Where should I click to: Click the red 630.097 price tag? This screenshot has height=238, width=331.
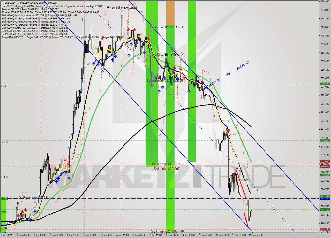325,166
